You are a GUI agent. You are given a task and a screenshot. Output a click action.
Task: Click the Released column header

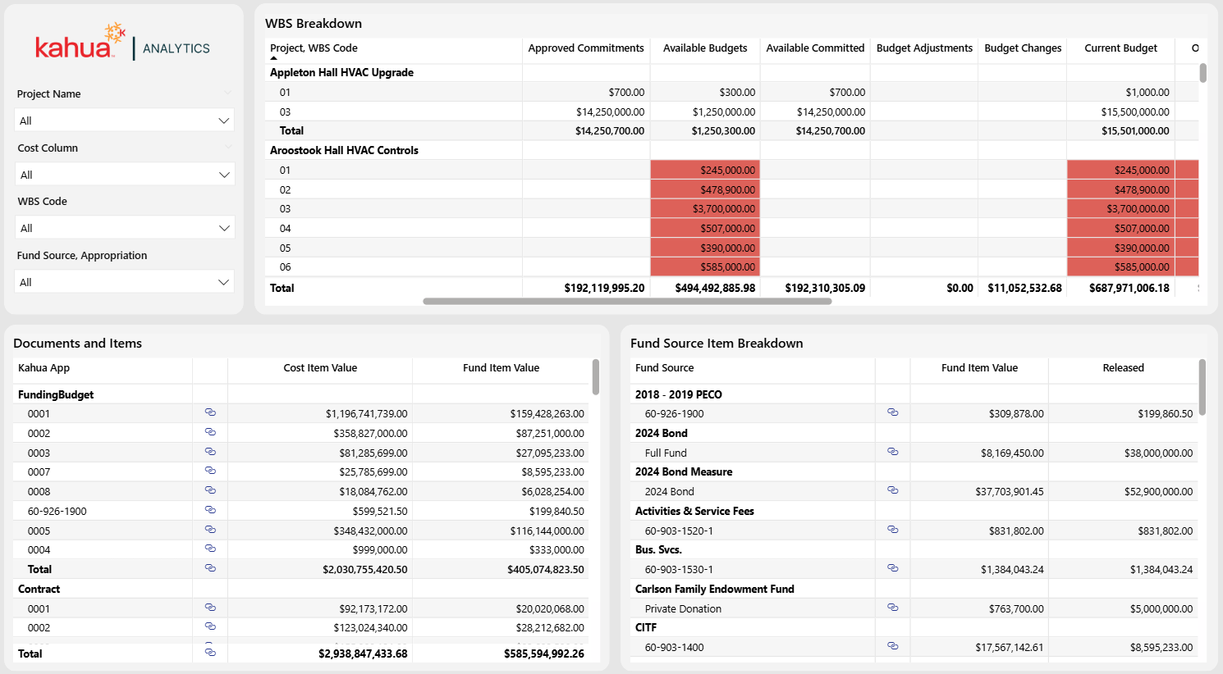tap(1123, 368)
